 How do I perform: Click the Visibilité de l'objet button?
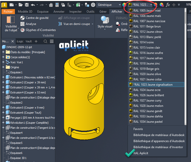click(11, 24)
